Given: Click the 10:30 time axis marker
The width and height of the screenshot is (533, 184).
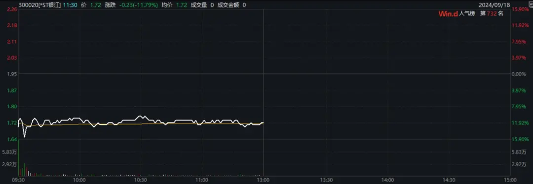Looking at the screenshot, I should [x=141, y=180].
